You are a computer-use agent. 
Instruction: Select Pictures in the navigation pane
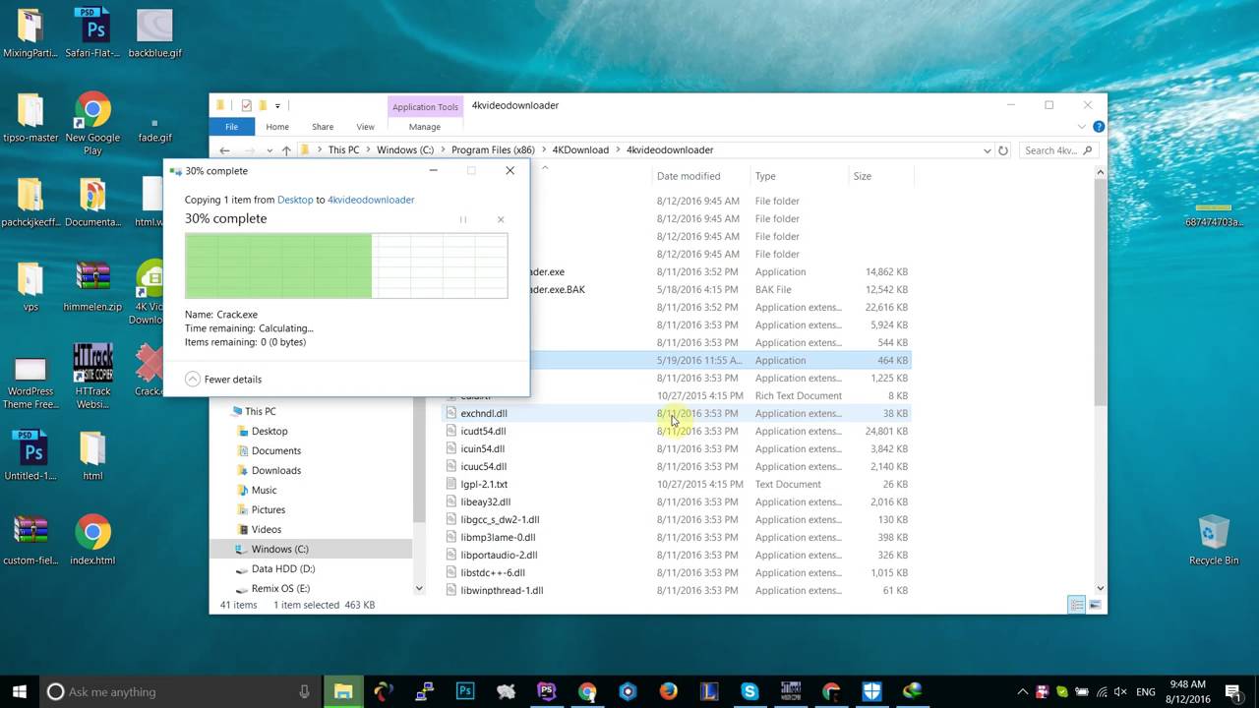click(268, 509)
